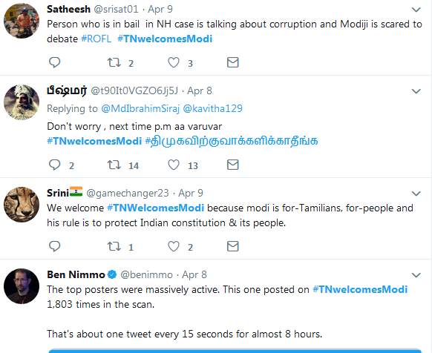The width and height of the screenshot is (432, 353).
Task: Message icon on the 'Don't worry' tweet
Action: point(233,165)
